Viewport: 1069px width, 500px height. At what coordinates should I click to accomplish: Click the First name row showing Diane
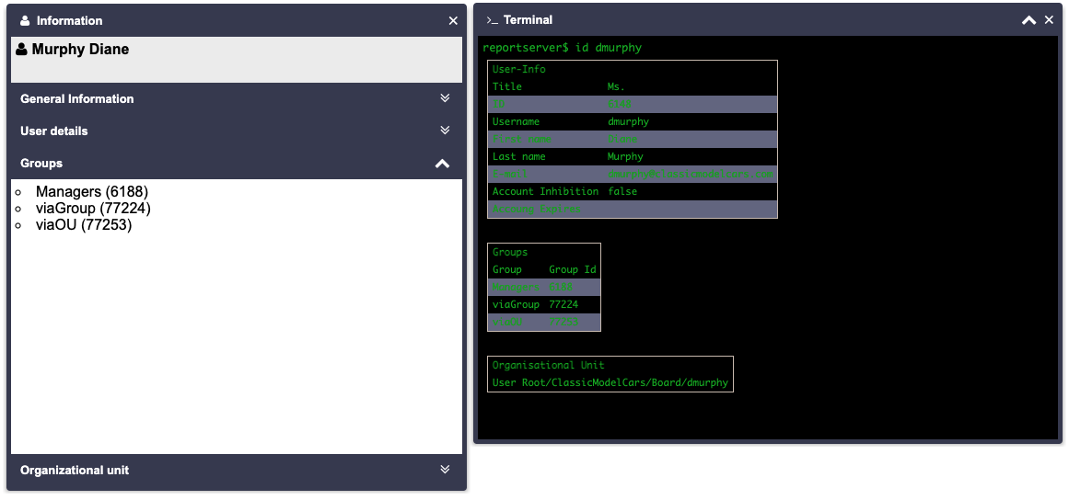coord(633,139)
